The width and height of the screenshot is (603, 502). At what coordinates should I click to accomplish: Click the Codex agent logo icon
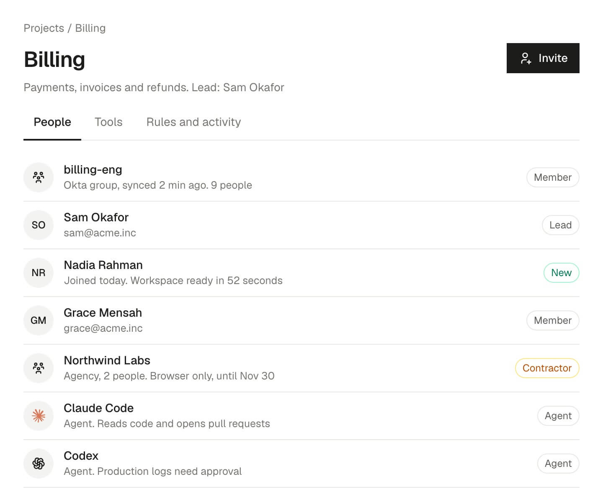pos(39,464)
